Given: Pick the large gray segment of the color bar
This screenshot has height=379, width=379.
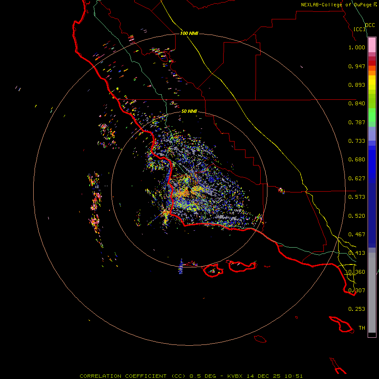Looking at the screenshot, I should click(372, 293).
